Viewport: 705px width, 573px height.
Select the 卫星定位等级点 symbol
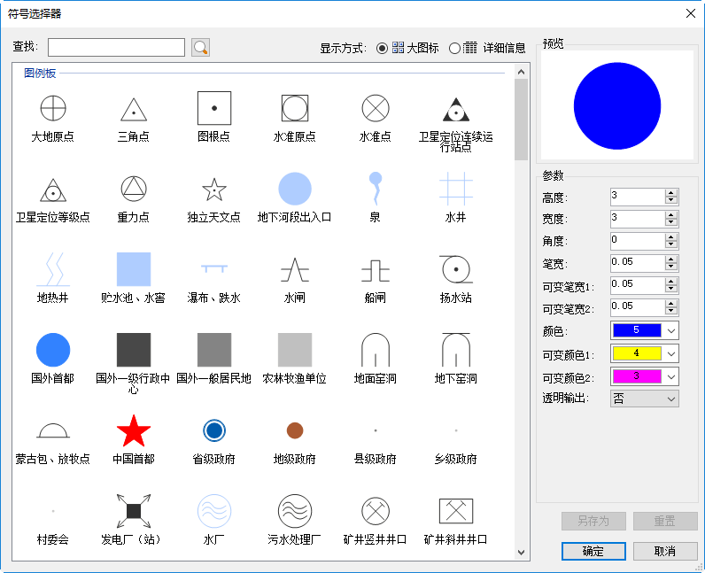(53, 190)
